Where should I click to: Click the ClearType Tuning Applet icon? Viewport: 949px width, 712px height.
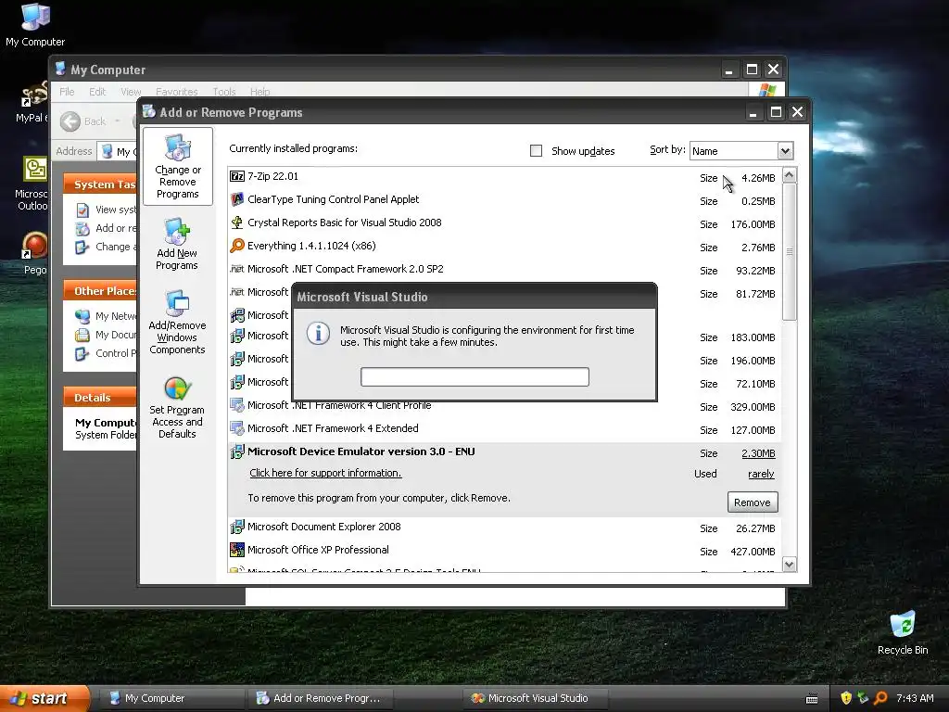coord(237,199)
